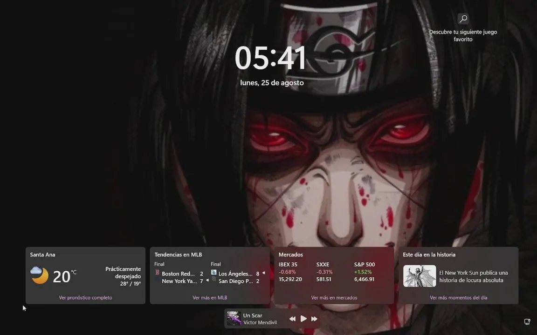Click the SXXE index label
The image size is (537, 335).
[323, 265]
